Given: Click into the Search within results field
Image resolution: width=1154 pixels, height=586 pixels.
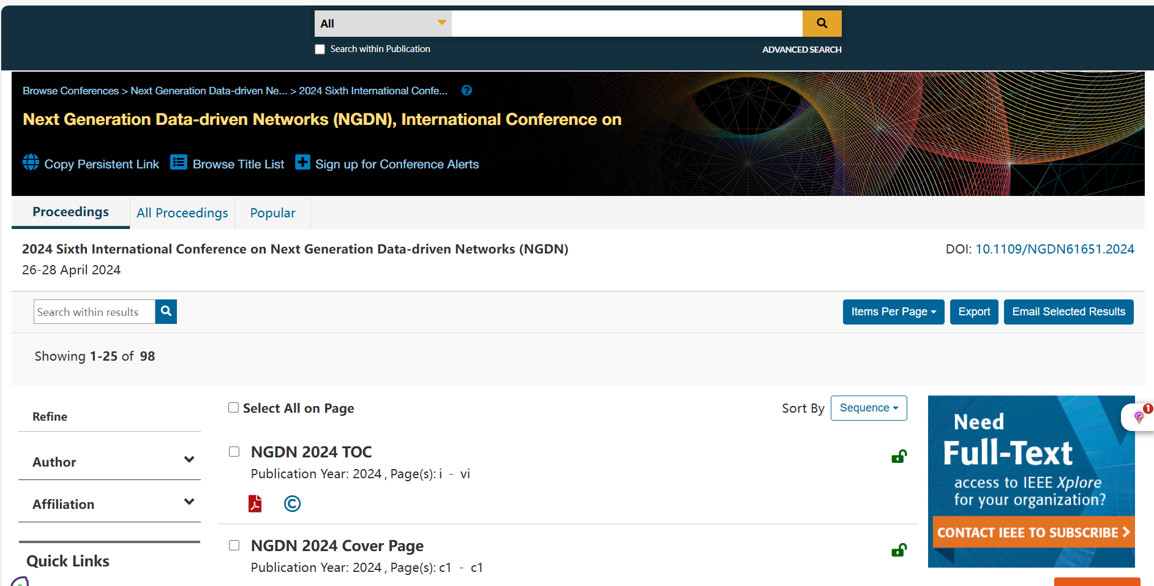Looking at the screenshot, I should [x=94, y=312].
